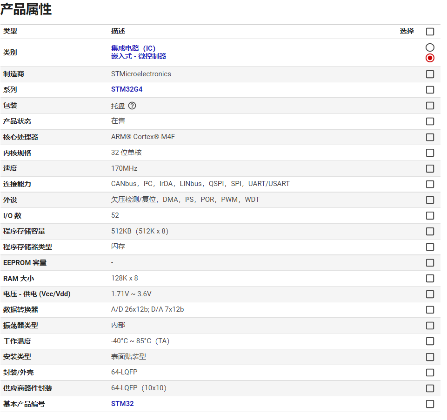This screenshot has height=420, width=447.
Task: Select the 嵌入式 - 微控制器 radio button
Action: pos(430,58)
